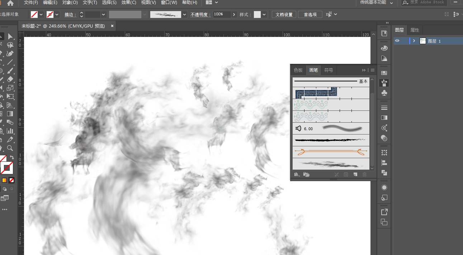Open the Color panel palette icon
This screenshot has width=463, height=255.
coord(384,48)
